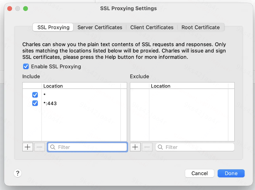Image resolution: width=255 pixels, height=190 pixels.
Task: Add a new Exclude location
Action: (135, 147)
